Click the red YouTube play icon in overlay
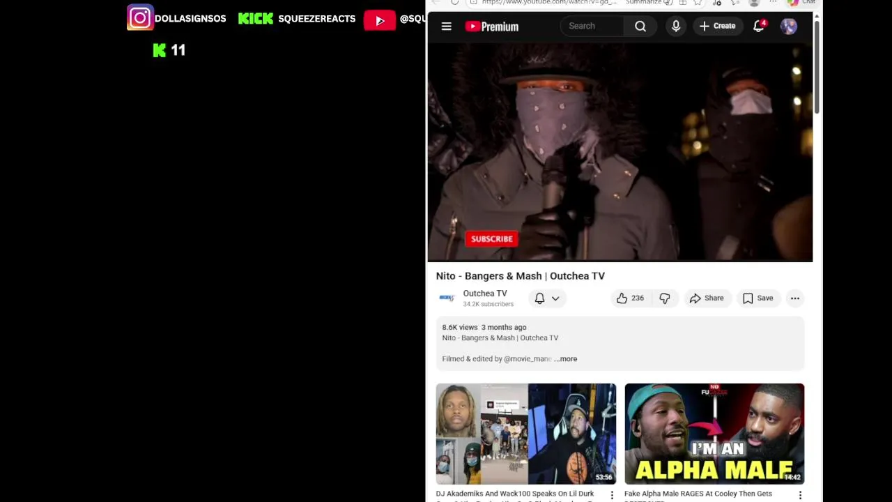Viewport: 892px width, 502px height. pos(380,20)
